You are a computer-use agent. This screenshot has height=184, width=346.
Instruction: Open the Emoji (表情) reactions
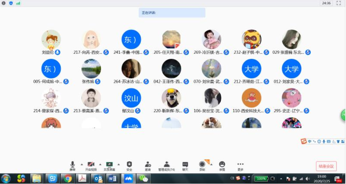coord(222,165)
